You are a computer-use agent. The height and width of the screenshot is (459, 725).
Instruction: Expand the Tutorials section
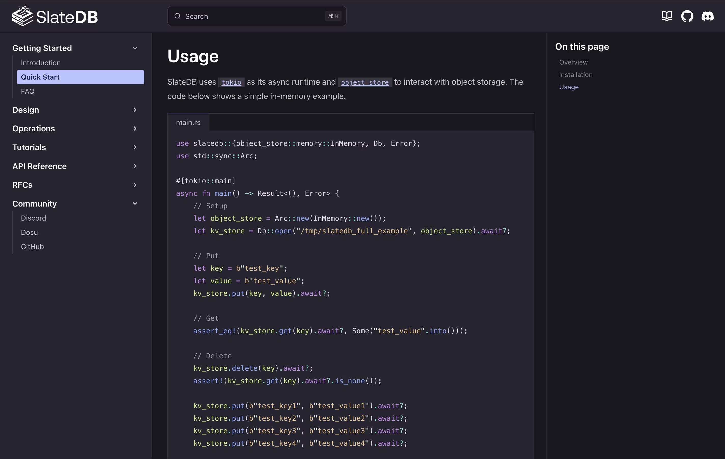(x=135, y=147)
